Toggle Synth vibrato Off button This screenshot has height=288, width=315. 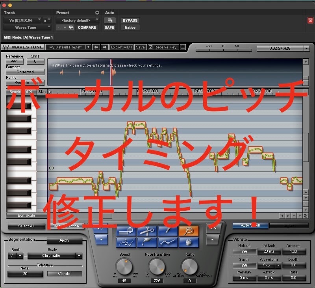click(x=244, y=266)
